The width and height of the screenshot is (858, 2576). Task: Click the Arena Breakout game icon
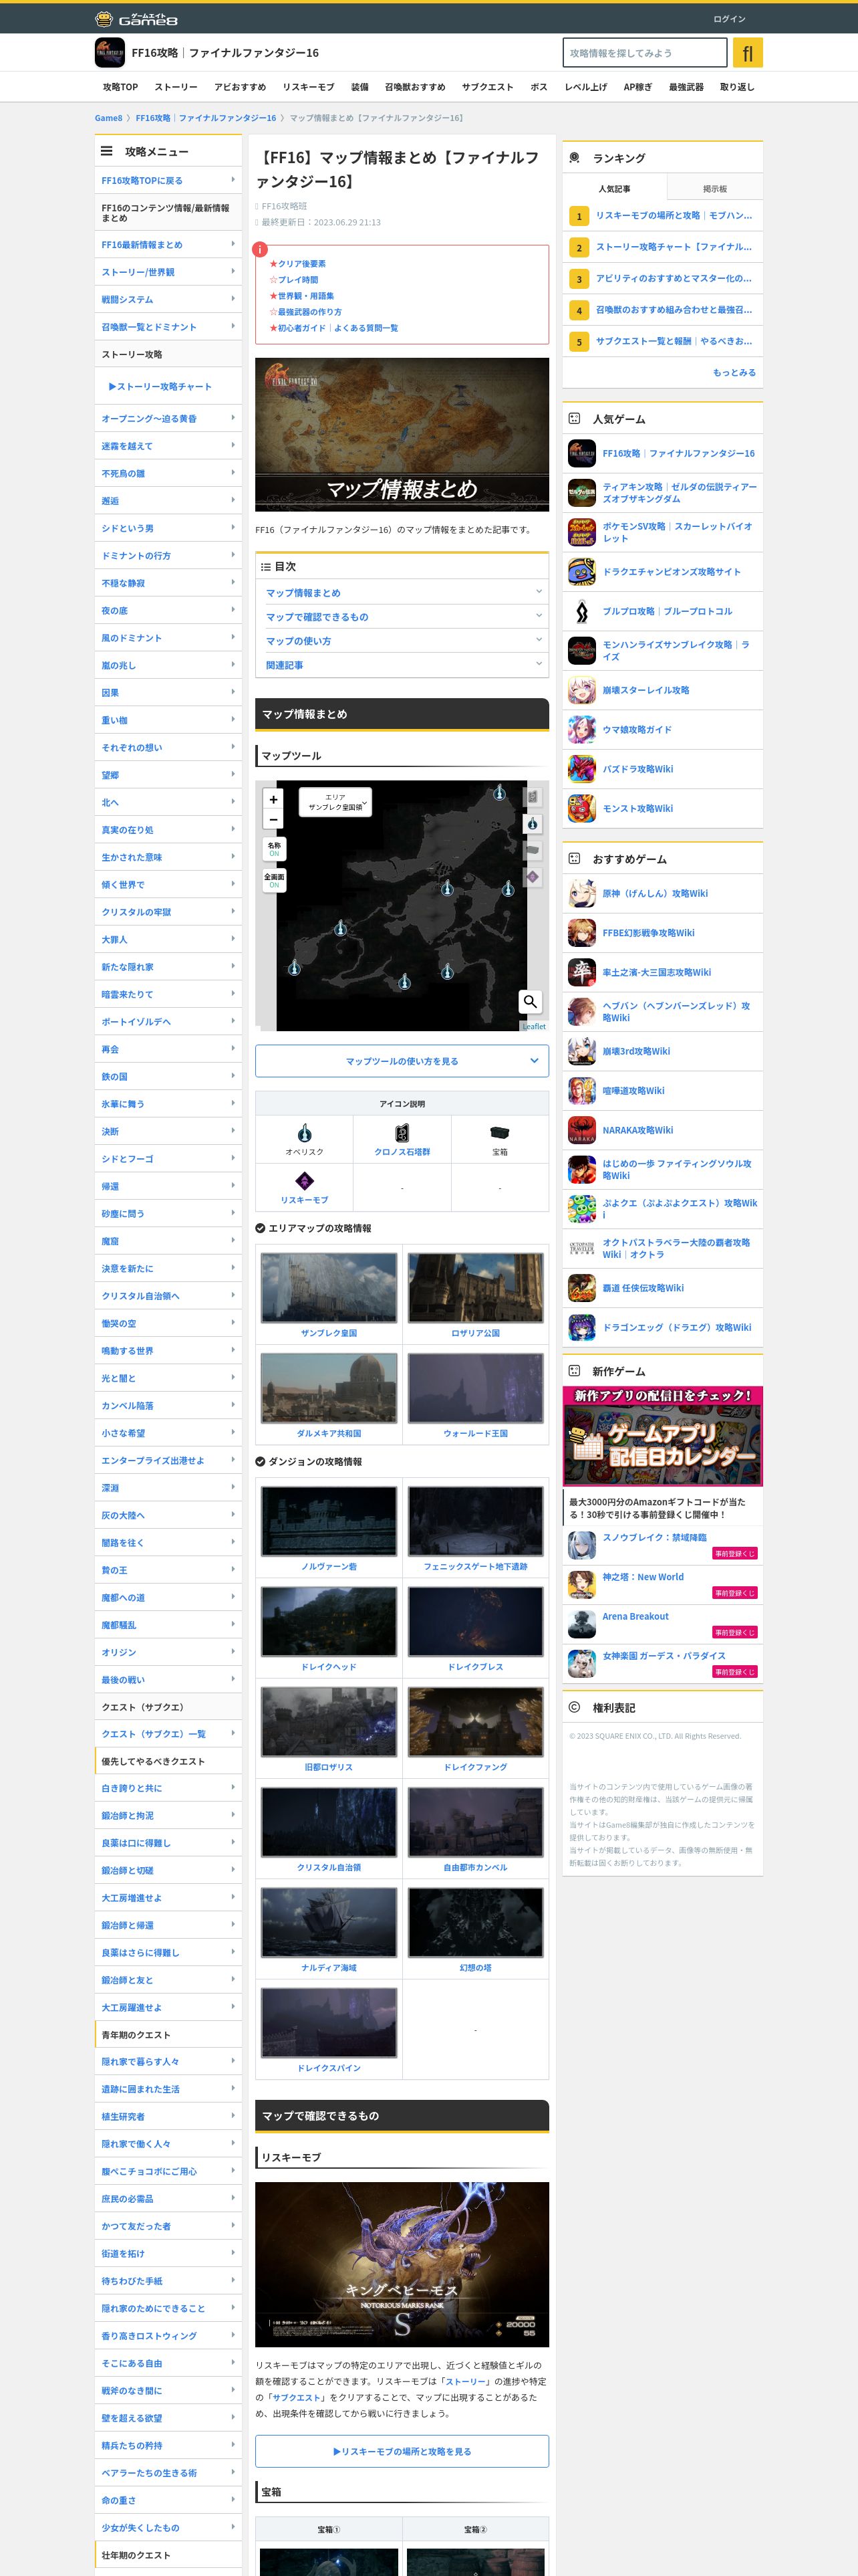[582, 1623]
